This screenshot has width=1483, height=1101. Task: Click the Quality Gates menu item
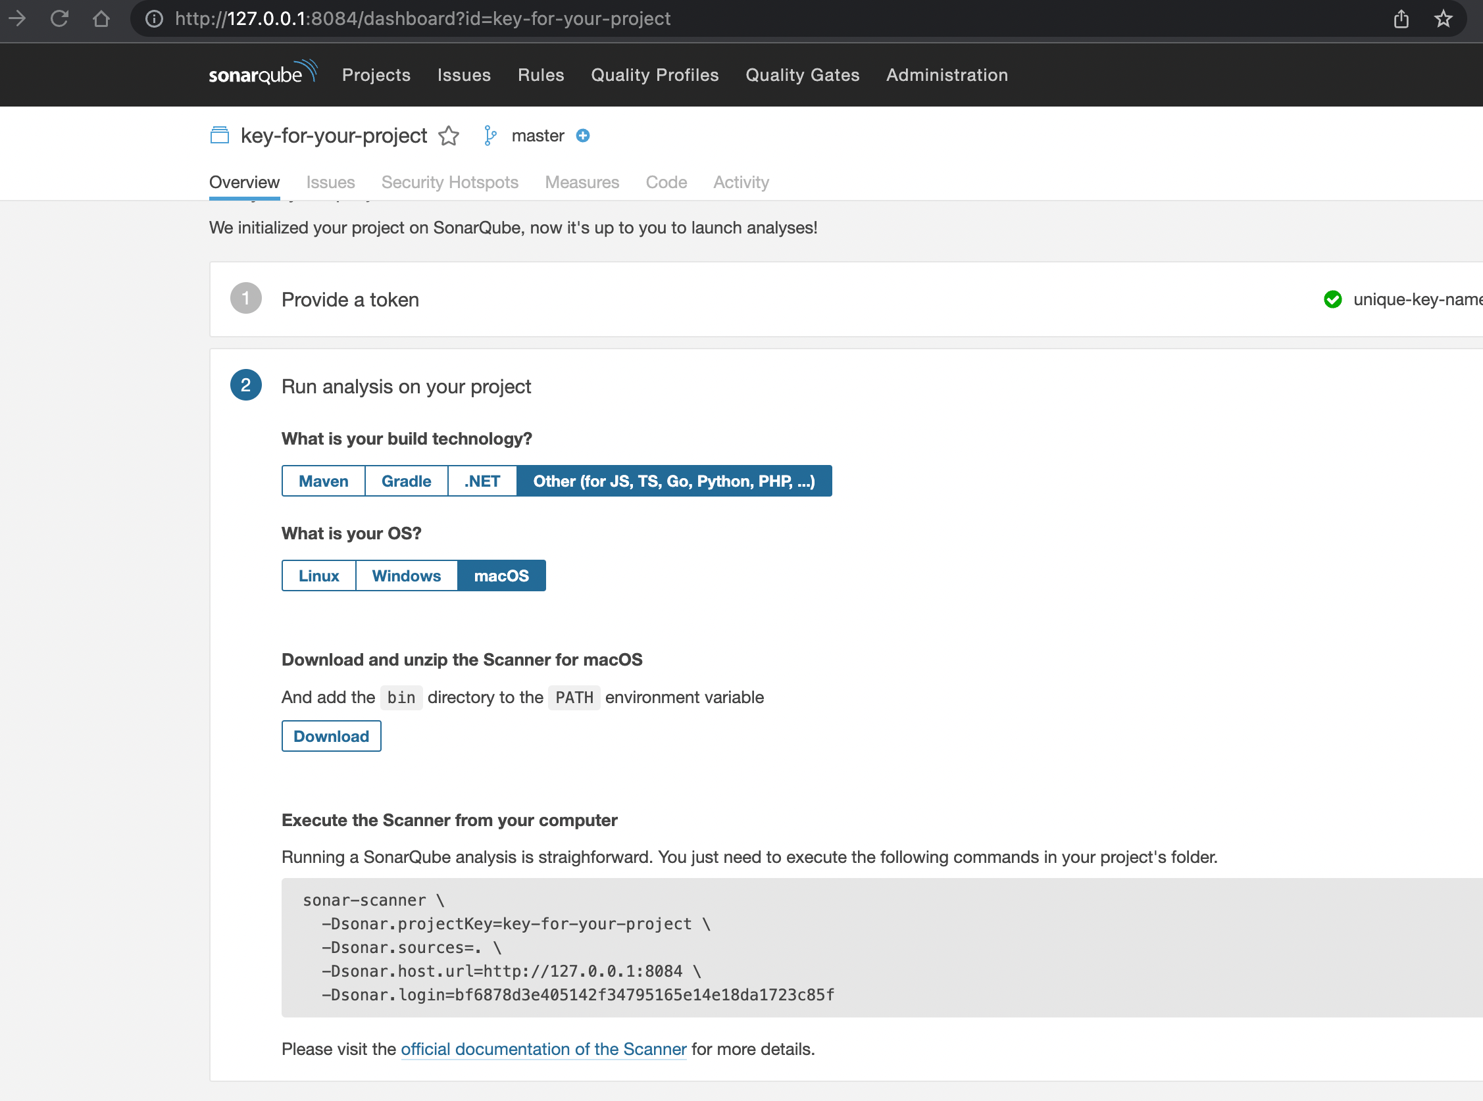coord(801,75)
